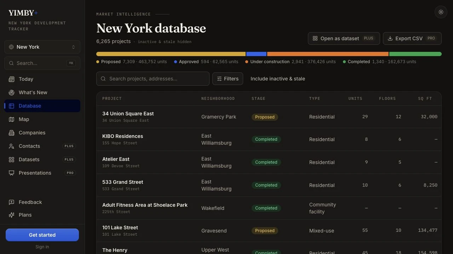Expand the New York city selector chevron

73,47
